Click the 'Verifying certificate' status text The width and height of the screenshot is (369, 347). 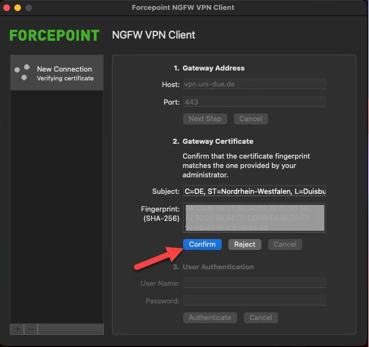[65, 78]
